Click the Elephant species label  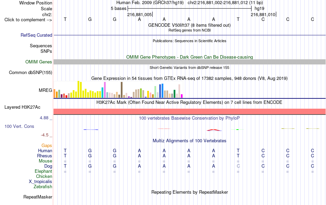tap(43, 171)
